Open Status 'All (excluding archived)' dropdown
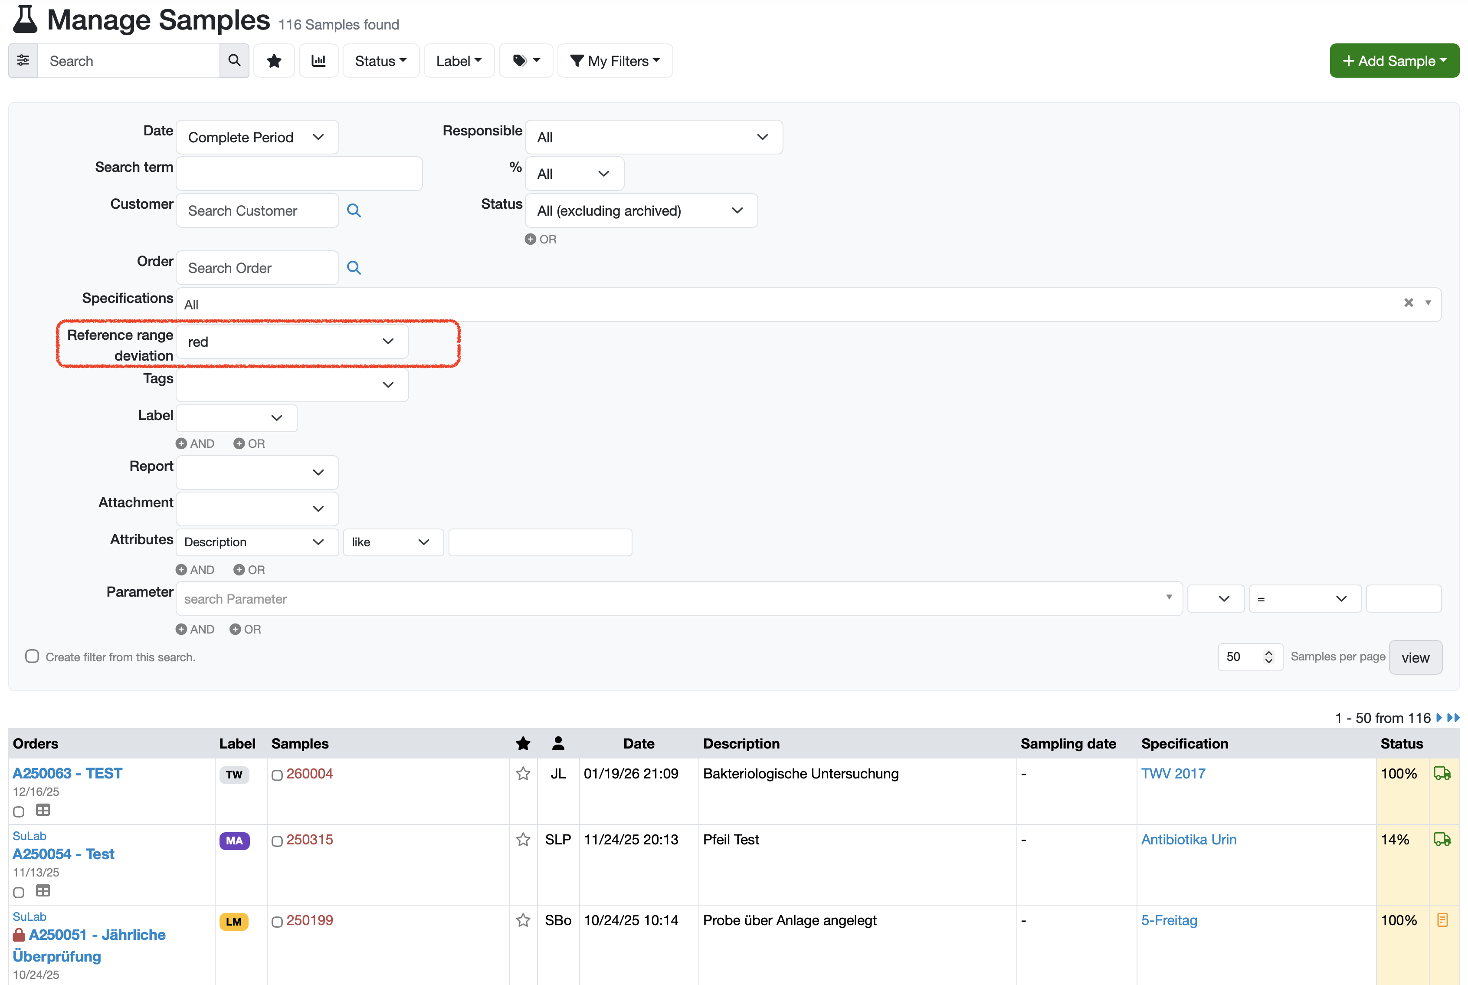1468x985 pixels. click(640, 210)
